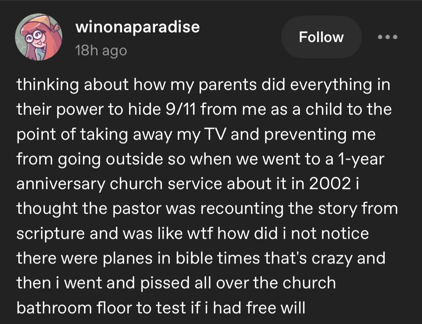The height and width of the screenshot is (324, 422).
Task: Open the post via '18h ago' timestamp
Action: coord(101,50)
